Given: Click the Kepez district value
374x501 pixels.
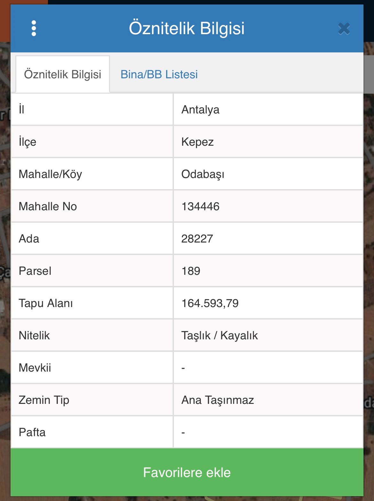Looking at the screenshot, I should coord(198,142).
